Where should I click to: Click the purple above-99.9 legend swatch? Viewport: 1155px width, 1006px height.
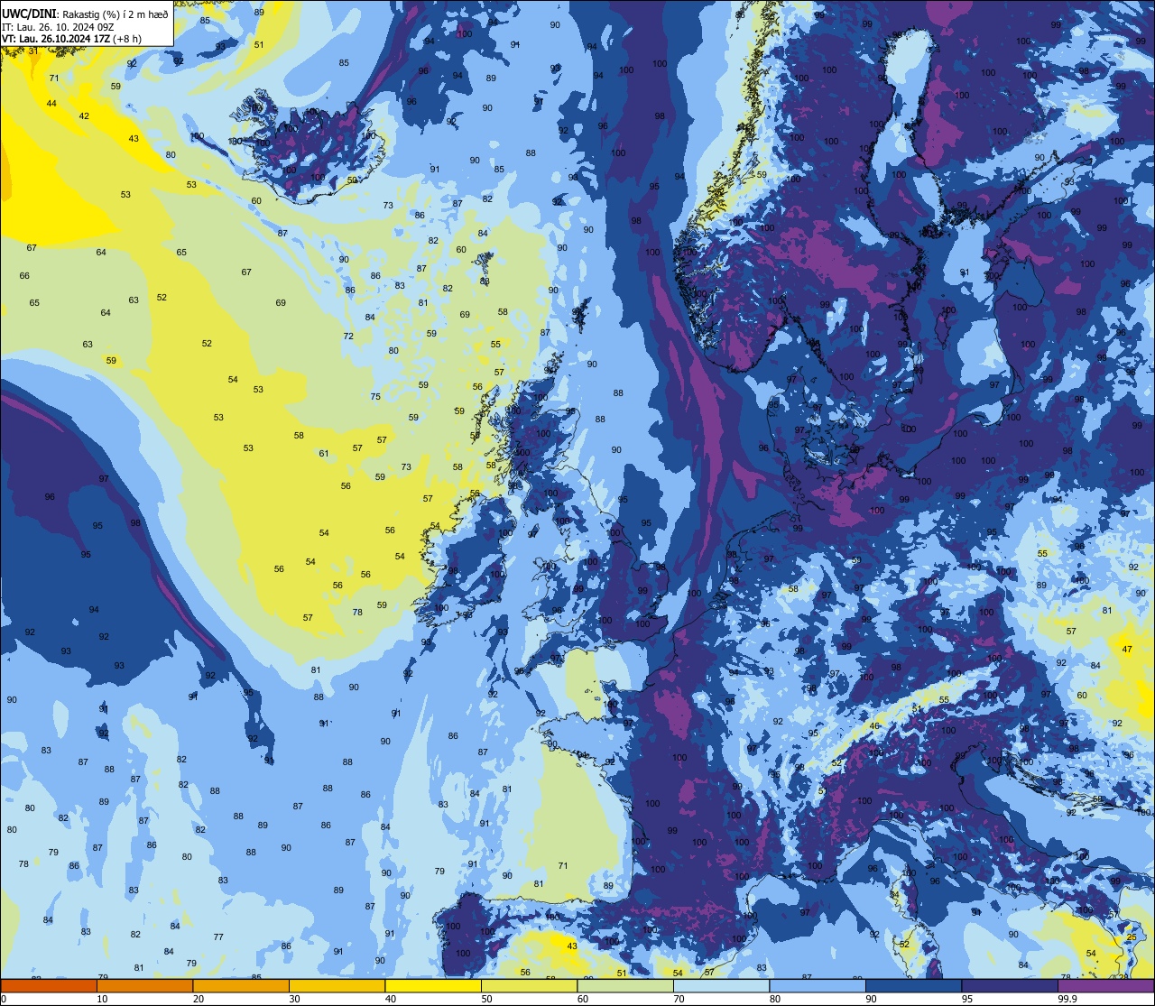[x=1105, y=985]
